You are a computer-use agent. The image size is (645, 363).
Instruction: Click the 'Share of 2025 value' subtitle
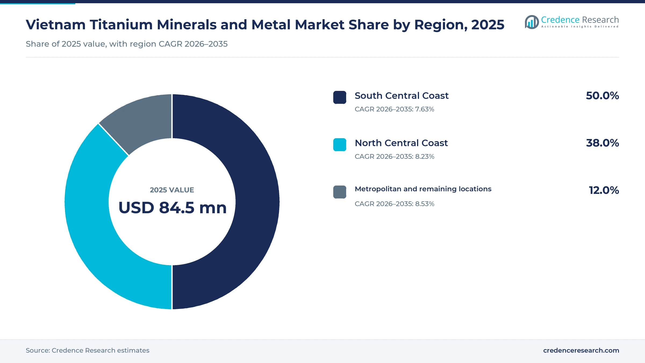[x=127, y=44]
